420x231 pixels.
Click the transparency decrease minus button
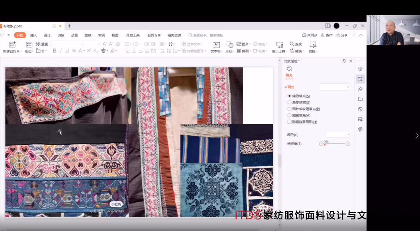tap(321, 144)
